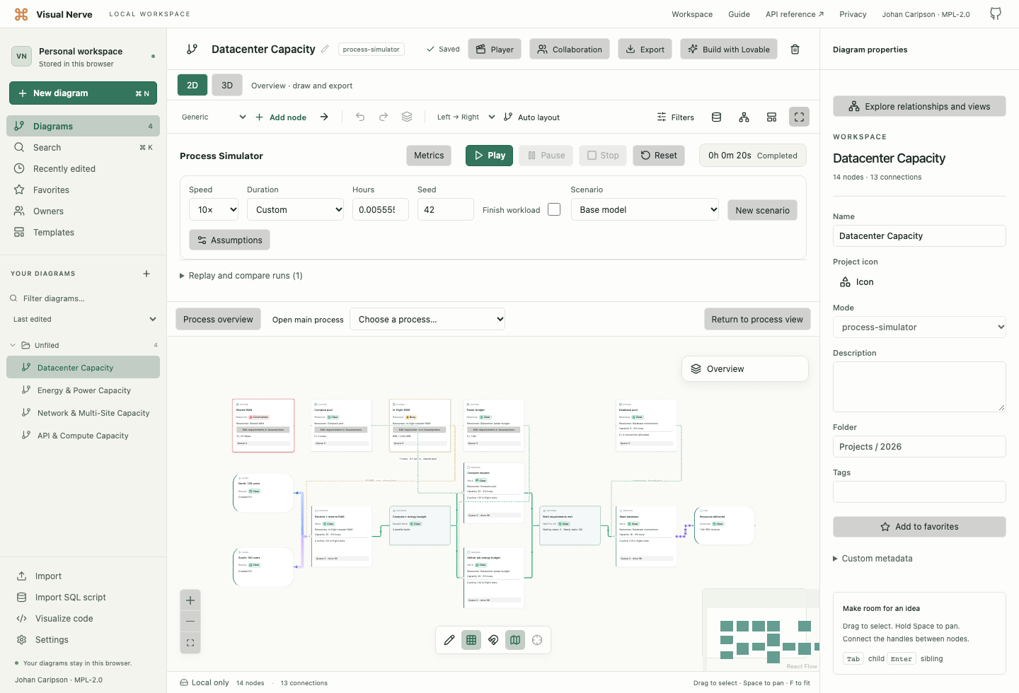Click the pencil icon beside the diagram title
Image resolution: width=1019 pixels, height=693 pixels.
tap(325, 49)
